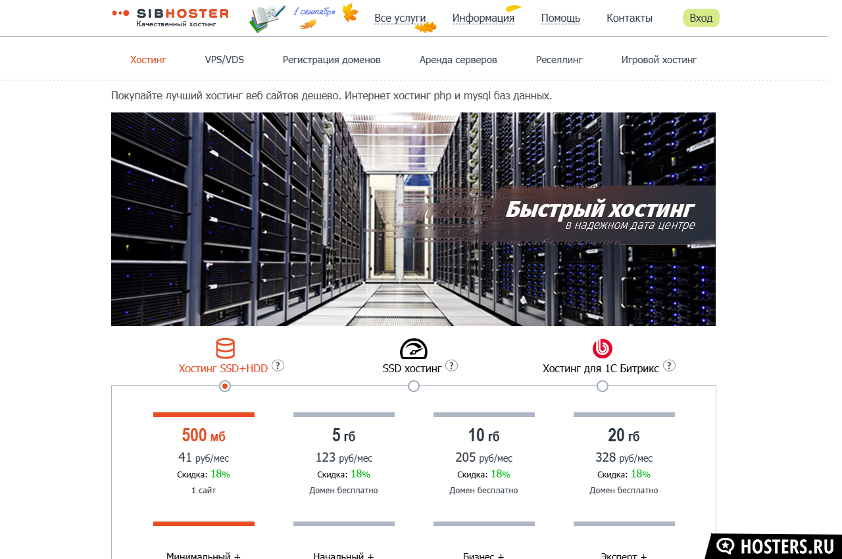This screenshot has height=559, width=842.
Task: Switch to the VPS/VDS tab
Action: pos(224,60)
